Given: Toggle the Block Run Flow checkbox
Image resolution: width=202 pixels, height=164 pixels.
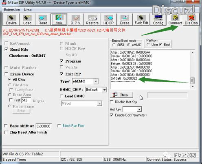Looking at the screenshot, I should point(59,126).
